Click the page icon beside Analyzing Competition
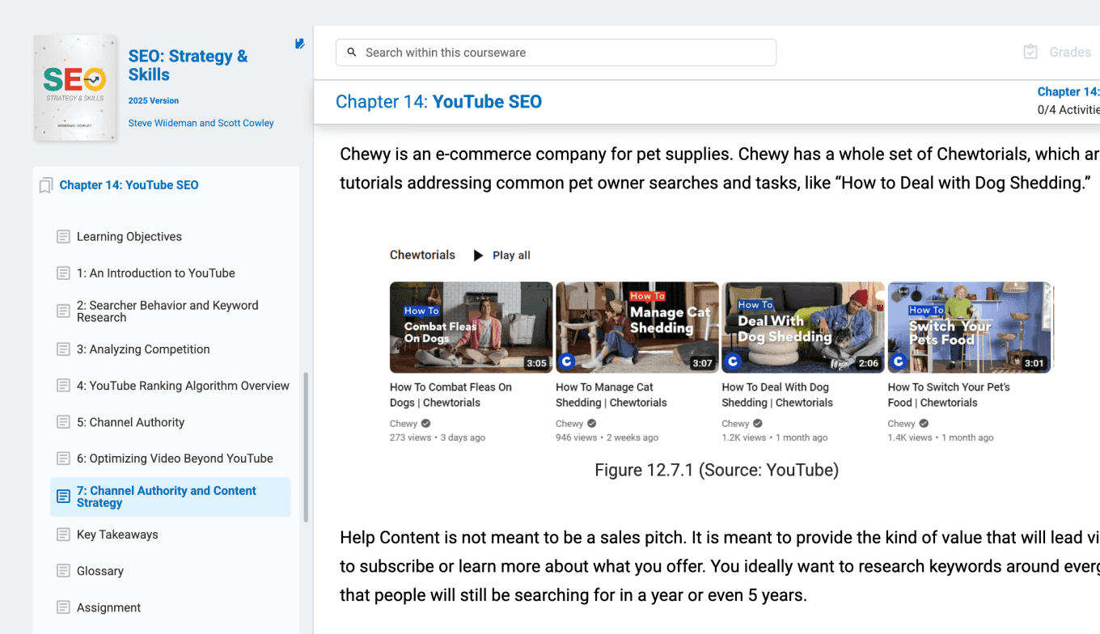Image resolution: width=1100 pixels, height=634 pixels. (63, 349)
